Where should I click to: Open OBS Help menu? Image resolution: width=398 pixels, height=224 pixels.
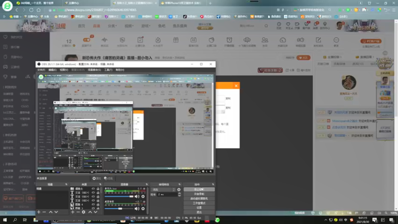[120, 70]
